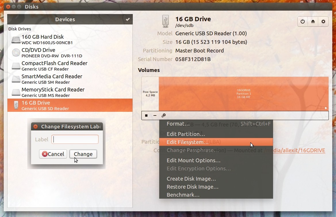This screenshot has width=336, height=217.
Task: Click USB drive icon beside drive title
Action: coord(166,21)
